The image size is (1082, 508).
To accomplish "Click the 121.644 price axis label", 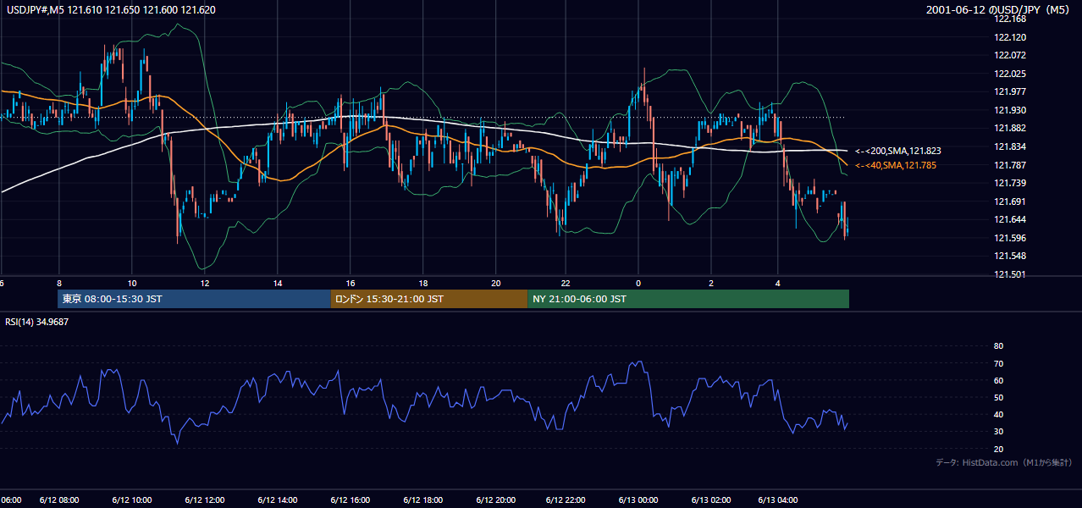I will [x=1010, y=219].
